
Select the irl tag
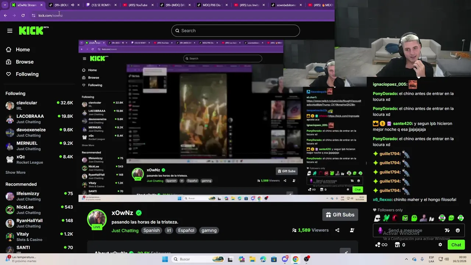coord(169,230)
